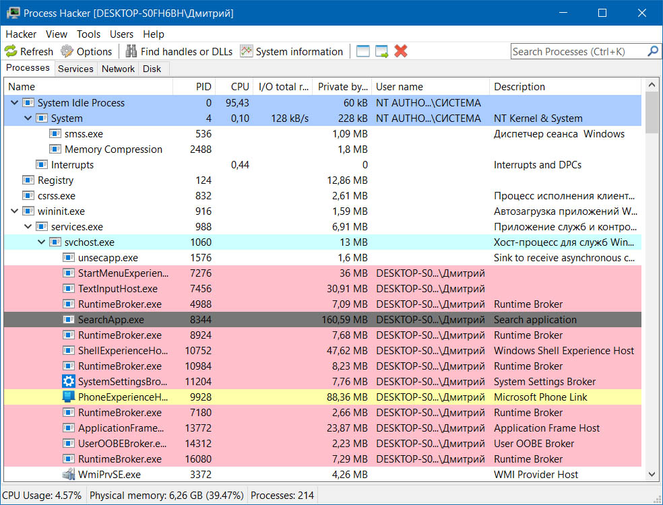The width and height of the screenshot is (663, 505).
Task: Click the find window toolbar icon
Action: (362, 52)
